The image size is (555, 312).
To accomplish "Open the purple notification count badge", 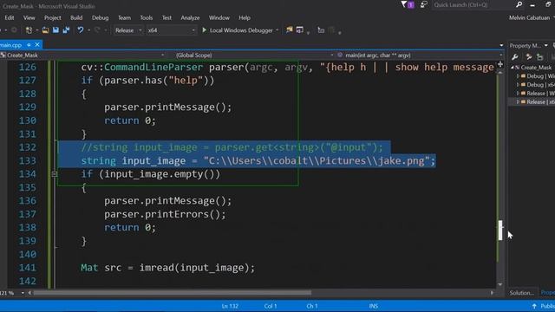I will coord(411,5).
